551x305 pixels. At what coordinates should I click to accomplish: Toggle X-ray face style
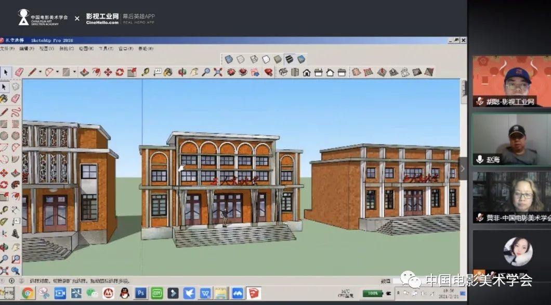point(229,59)
